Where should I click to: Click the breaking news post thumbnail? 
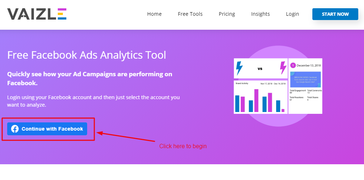305,79
